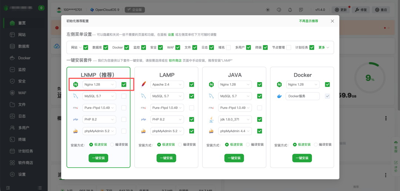Click the user avatar icon near 100****5701
Image resolution: width=400 pixels, height=191 pixels.
click(59, 10)
